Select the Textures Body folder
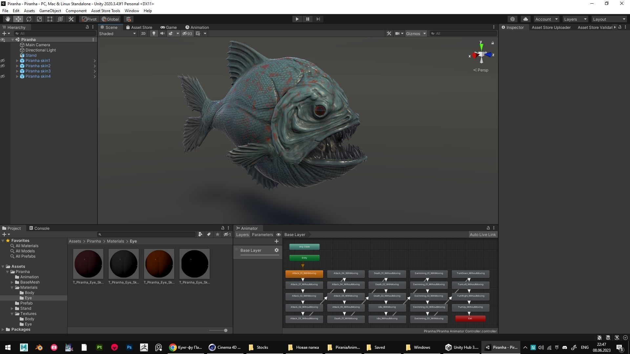Viewport: 630px width, 354px height. (x=29, y=319)
